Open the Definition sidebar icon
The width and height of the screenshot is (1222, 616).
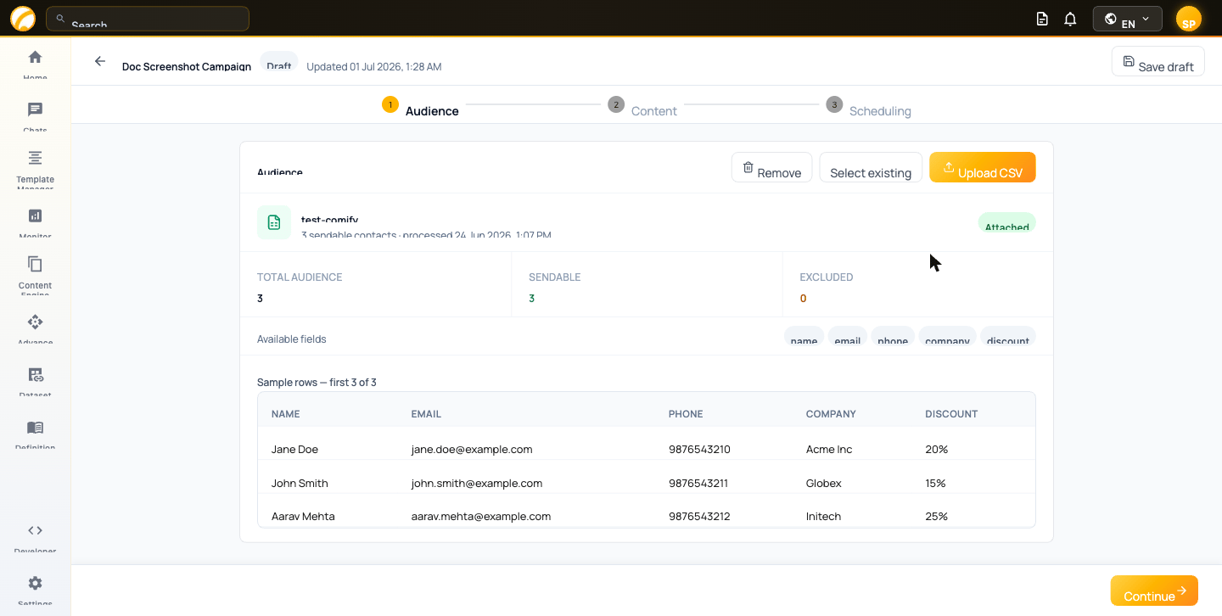[x=35, y=428]
